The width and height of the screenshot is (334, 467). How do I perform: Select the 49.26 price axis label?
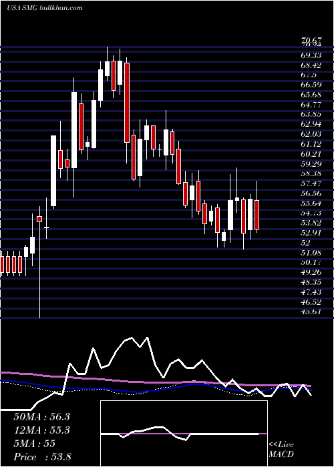pyautogui.click(x=311, y=272)
